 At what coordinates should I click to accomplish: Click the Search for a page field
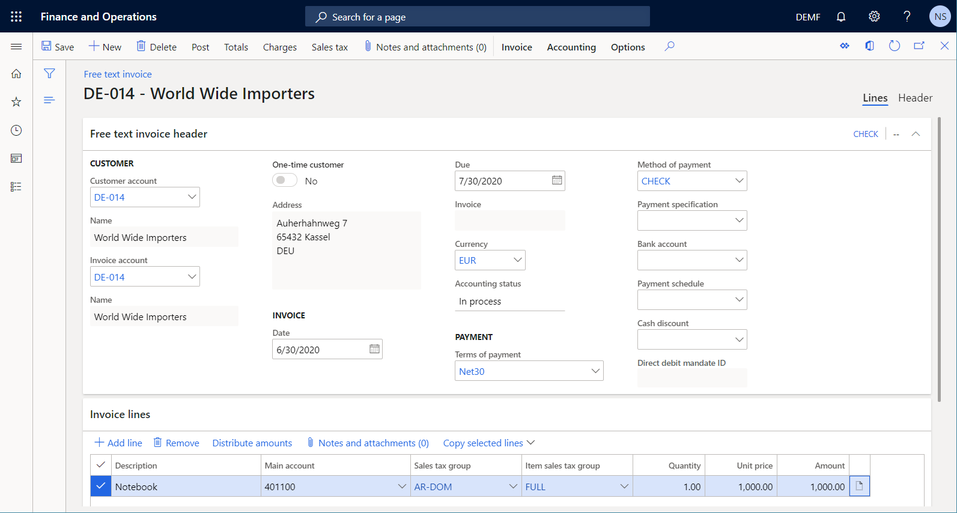pyautogui.click(x=477, y=17)
